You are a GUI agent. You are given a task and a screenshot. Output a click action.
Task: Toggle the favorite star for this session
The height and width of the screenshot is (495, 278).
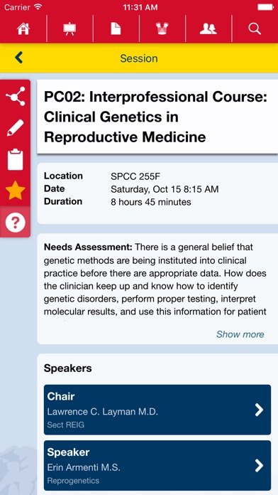point(16,191)
